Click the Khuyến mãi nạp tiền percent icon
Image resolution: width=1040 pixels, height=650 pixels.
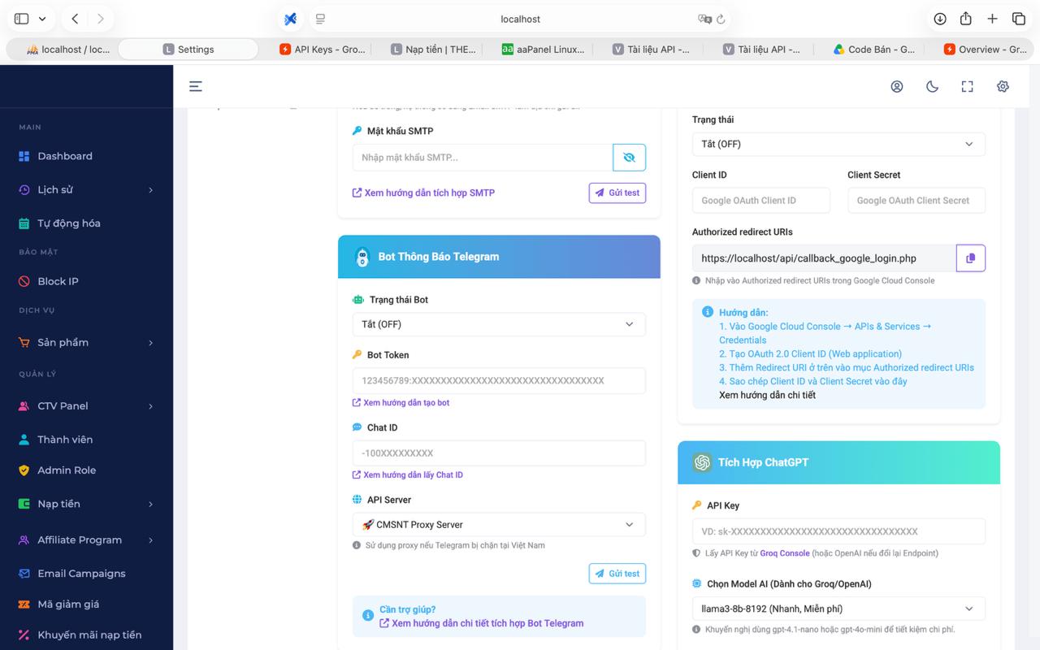point(24,635)
